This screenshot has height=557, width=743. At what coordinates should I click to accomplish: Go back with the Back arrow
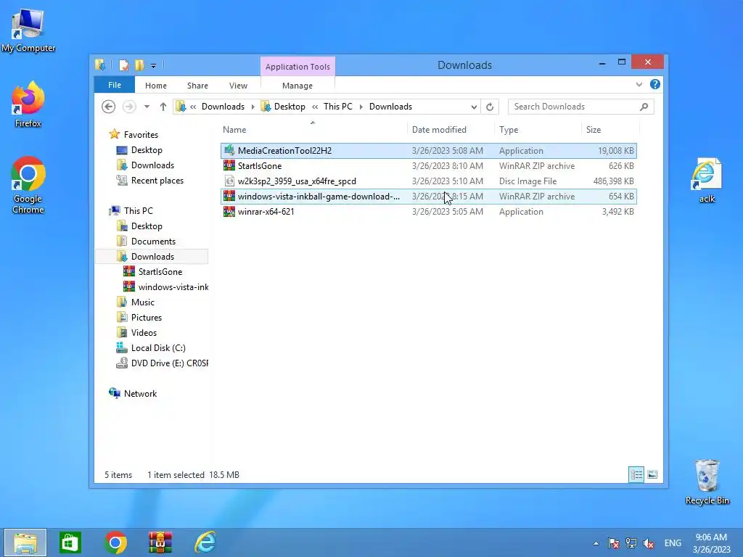109,107
